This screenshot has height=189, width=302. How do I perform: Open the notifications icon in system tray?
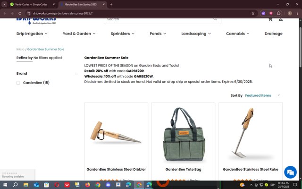(295, 185)
